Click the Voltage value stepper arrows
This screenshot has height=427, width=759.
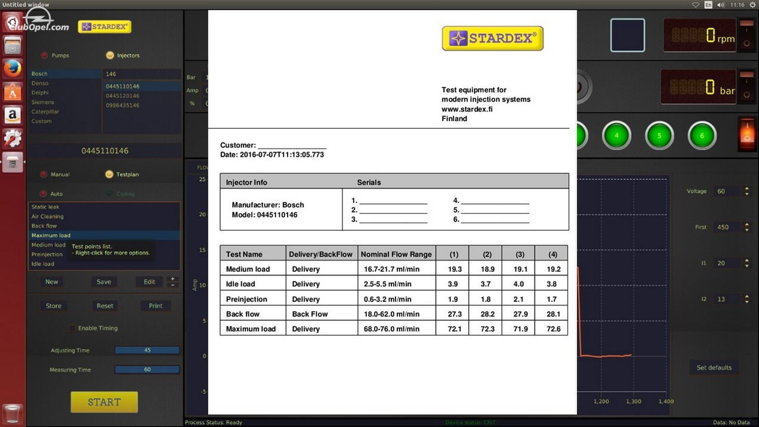[746, 191]
